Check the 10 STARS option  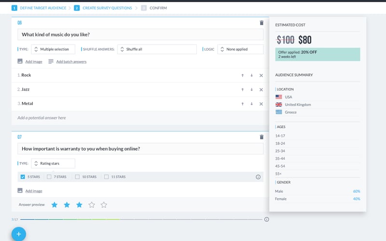click(77, 177)
